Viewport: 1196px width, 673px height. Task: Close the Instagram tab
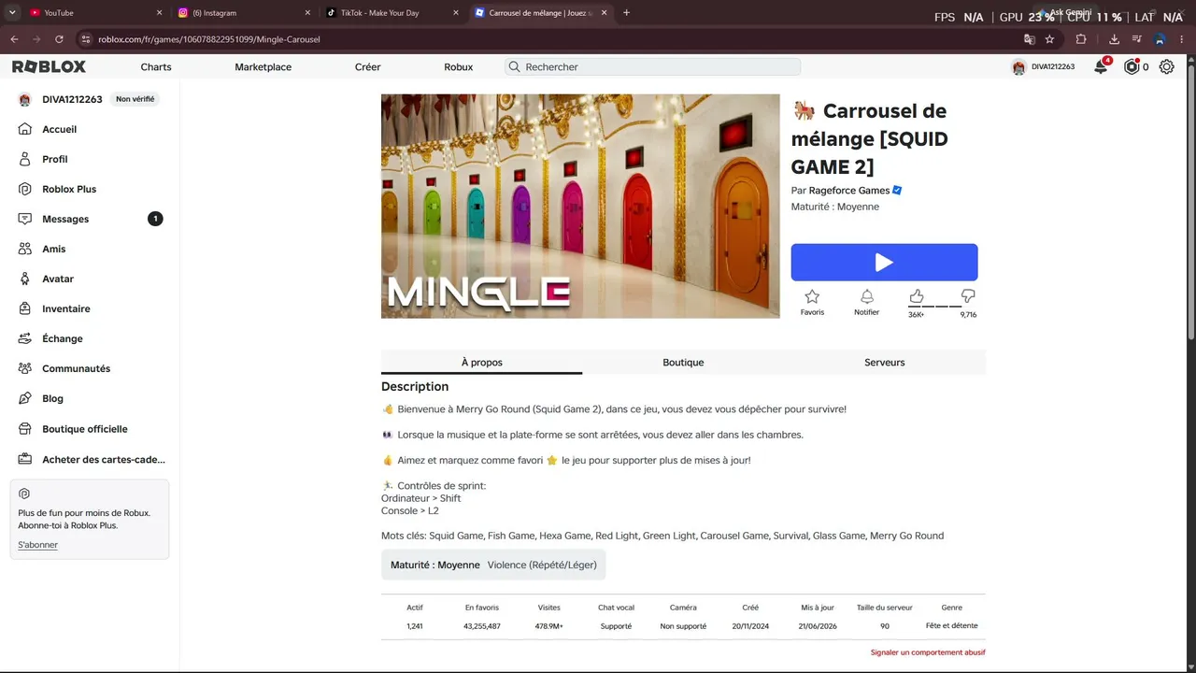(x=307, y=13)
